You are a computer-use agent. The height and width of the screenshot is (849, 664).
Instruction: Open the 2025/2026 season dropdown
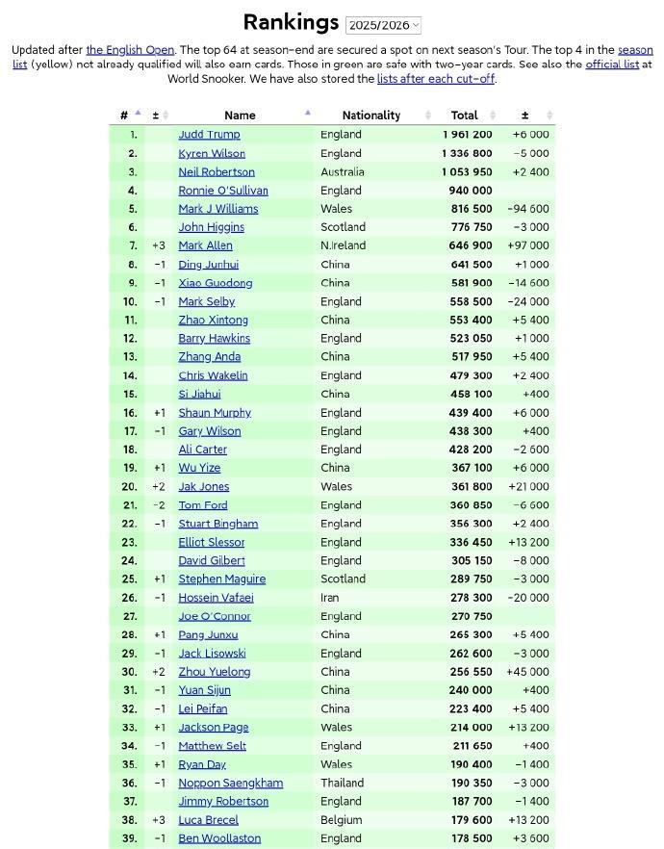(x=383, y=25)
